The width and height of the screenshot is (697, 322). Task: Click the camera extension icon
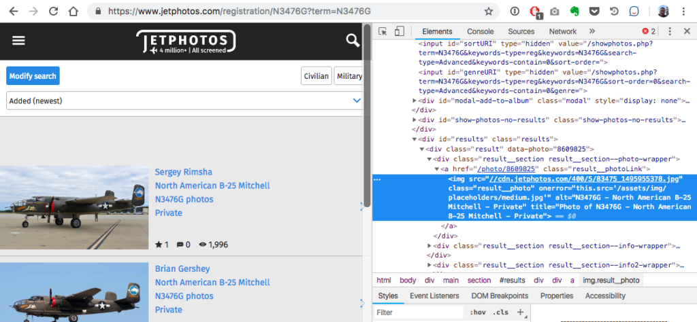point(554,12)
